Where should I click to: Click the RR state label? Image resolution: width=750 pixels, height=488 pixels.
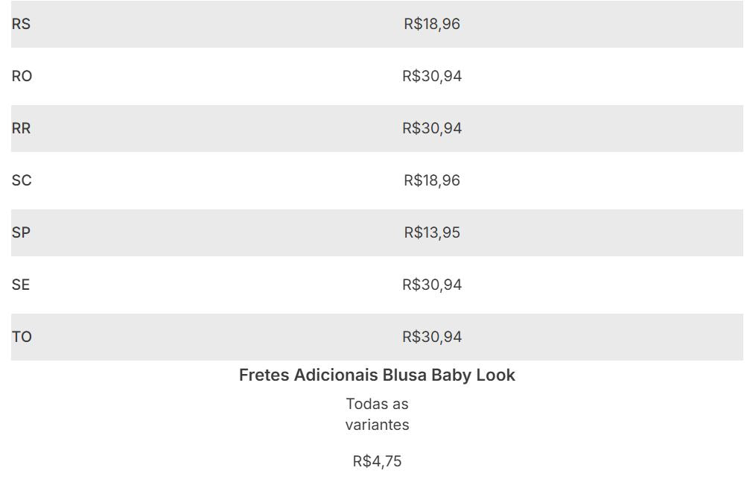coord(21,128)
